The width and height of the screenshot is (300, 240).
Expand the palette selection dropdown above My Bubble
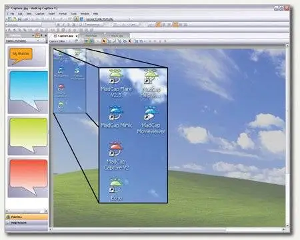tap(38, 41)
